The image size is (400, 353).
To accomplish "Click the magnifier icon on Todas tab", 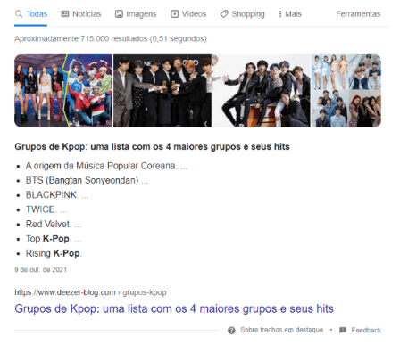I will pyautogui.click(x=19, y=14).
